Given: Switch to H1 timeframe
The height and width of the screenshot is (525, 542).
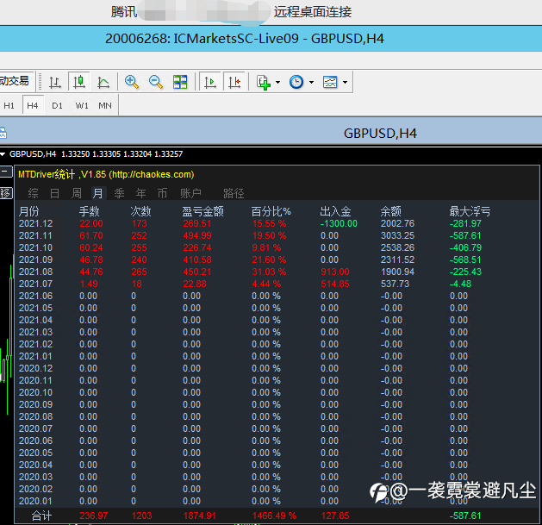Looking at the screenshot, I should pos(9,105).
